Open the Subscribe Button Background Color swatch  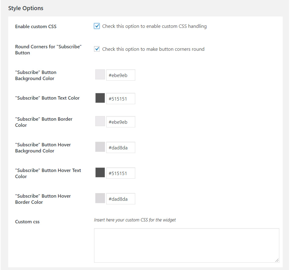pyautogui.click(x=100, y=75)
